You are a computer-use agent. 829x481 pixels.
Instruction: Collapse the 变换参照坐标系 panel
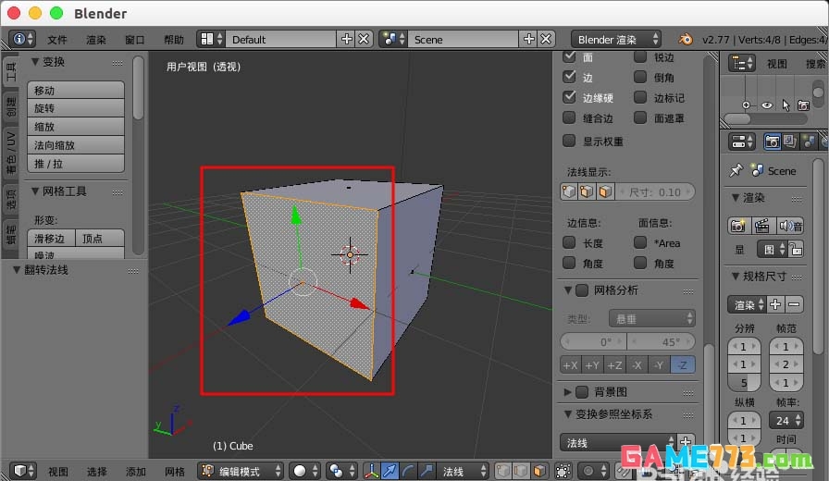tap(567, 413)
